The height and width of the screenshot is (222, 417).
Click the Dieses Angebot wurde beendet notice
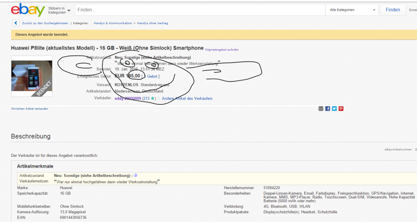click(42, 35)
